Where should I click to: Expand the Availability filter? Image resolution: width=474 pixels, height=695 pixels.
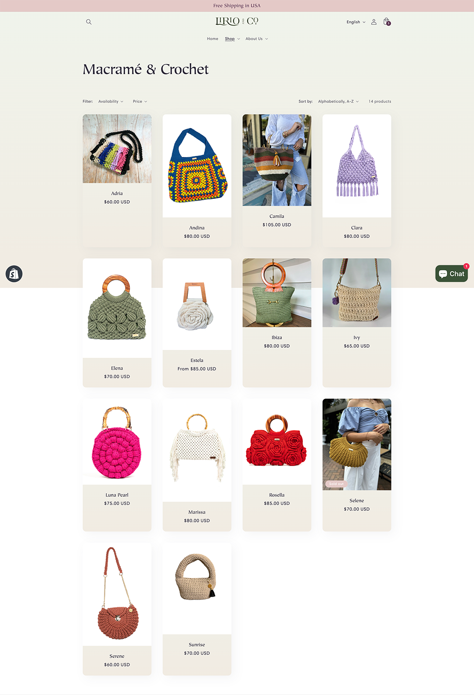tap(111, 101)
